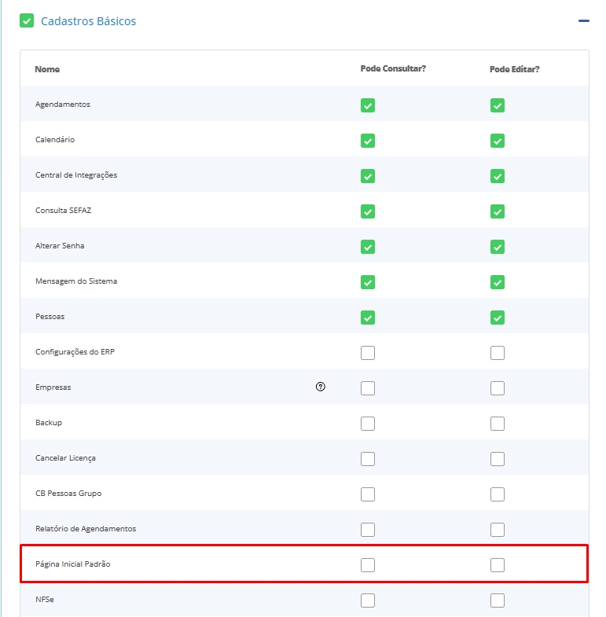Enable Pode Editar for Empresas
This screenshot has width=606, height=617.
tap(497, 388)
